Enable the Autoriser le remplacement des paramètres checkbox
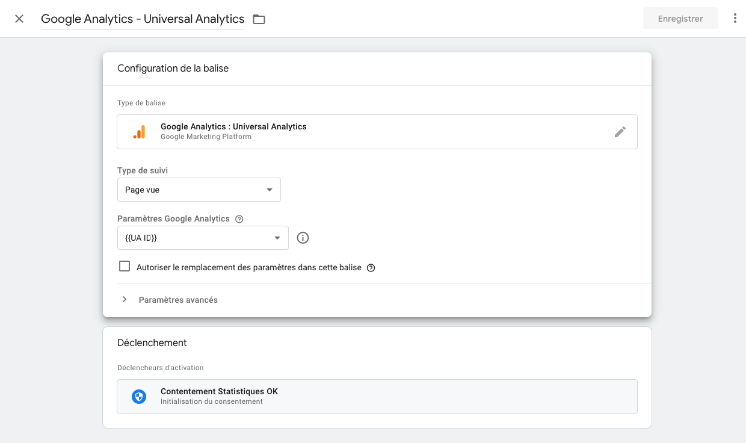Screen dimensions: 746x443 click(125, 267)
